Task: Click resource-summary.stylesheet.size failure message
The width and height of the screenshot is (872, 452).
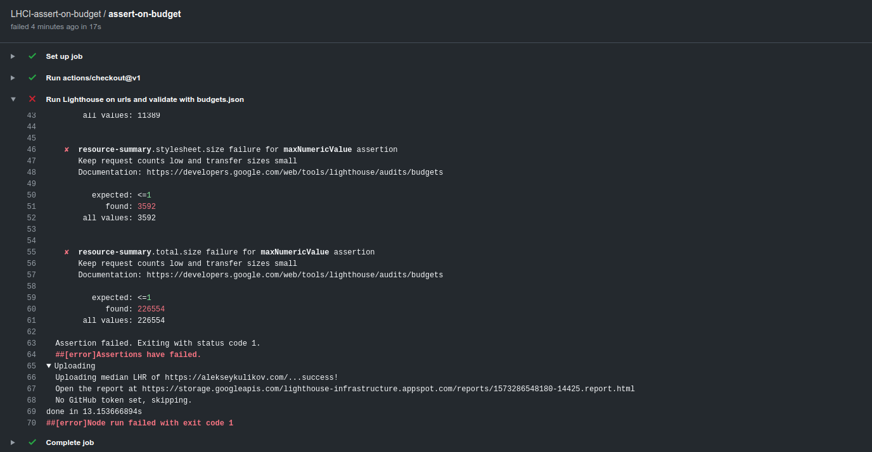Action: click(238, 149)
